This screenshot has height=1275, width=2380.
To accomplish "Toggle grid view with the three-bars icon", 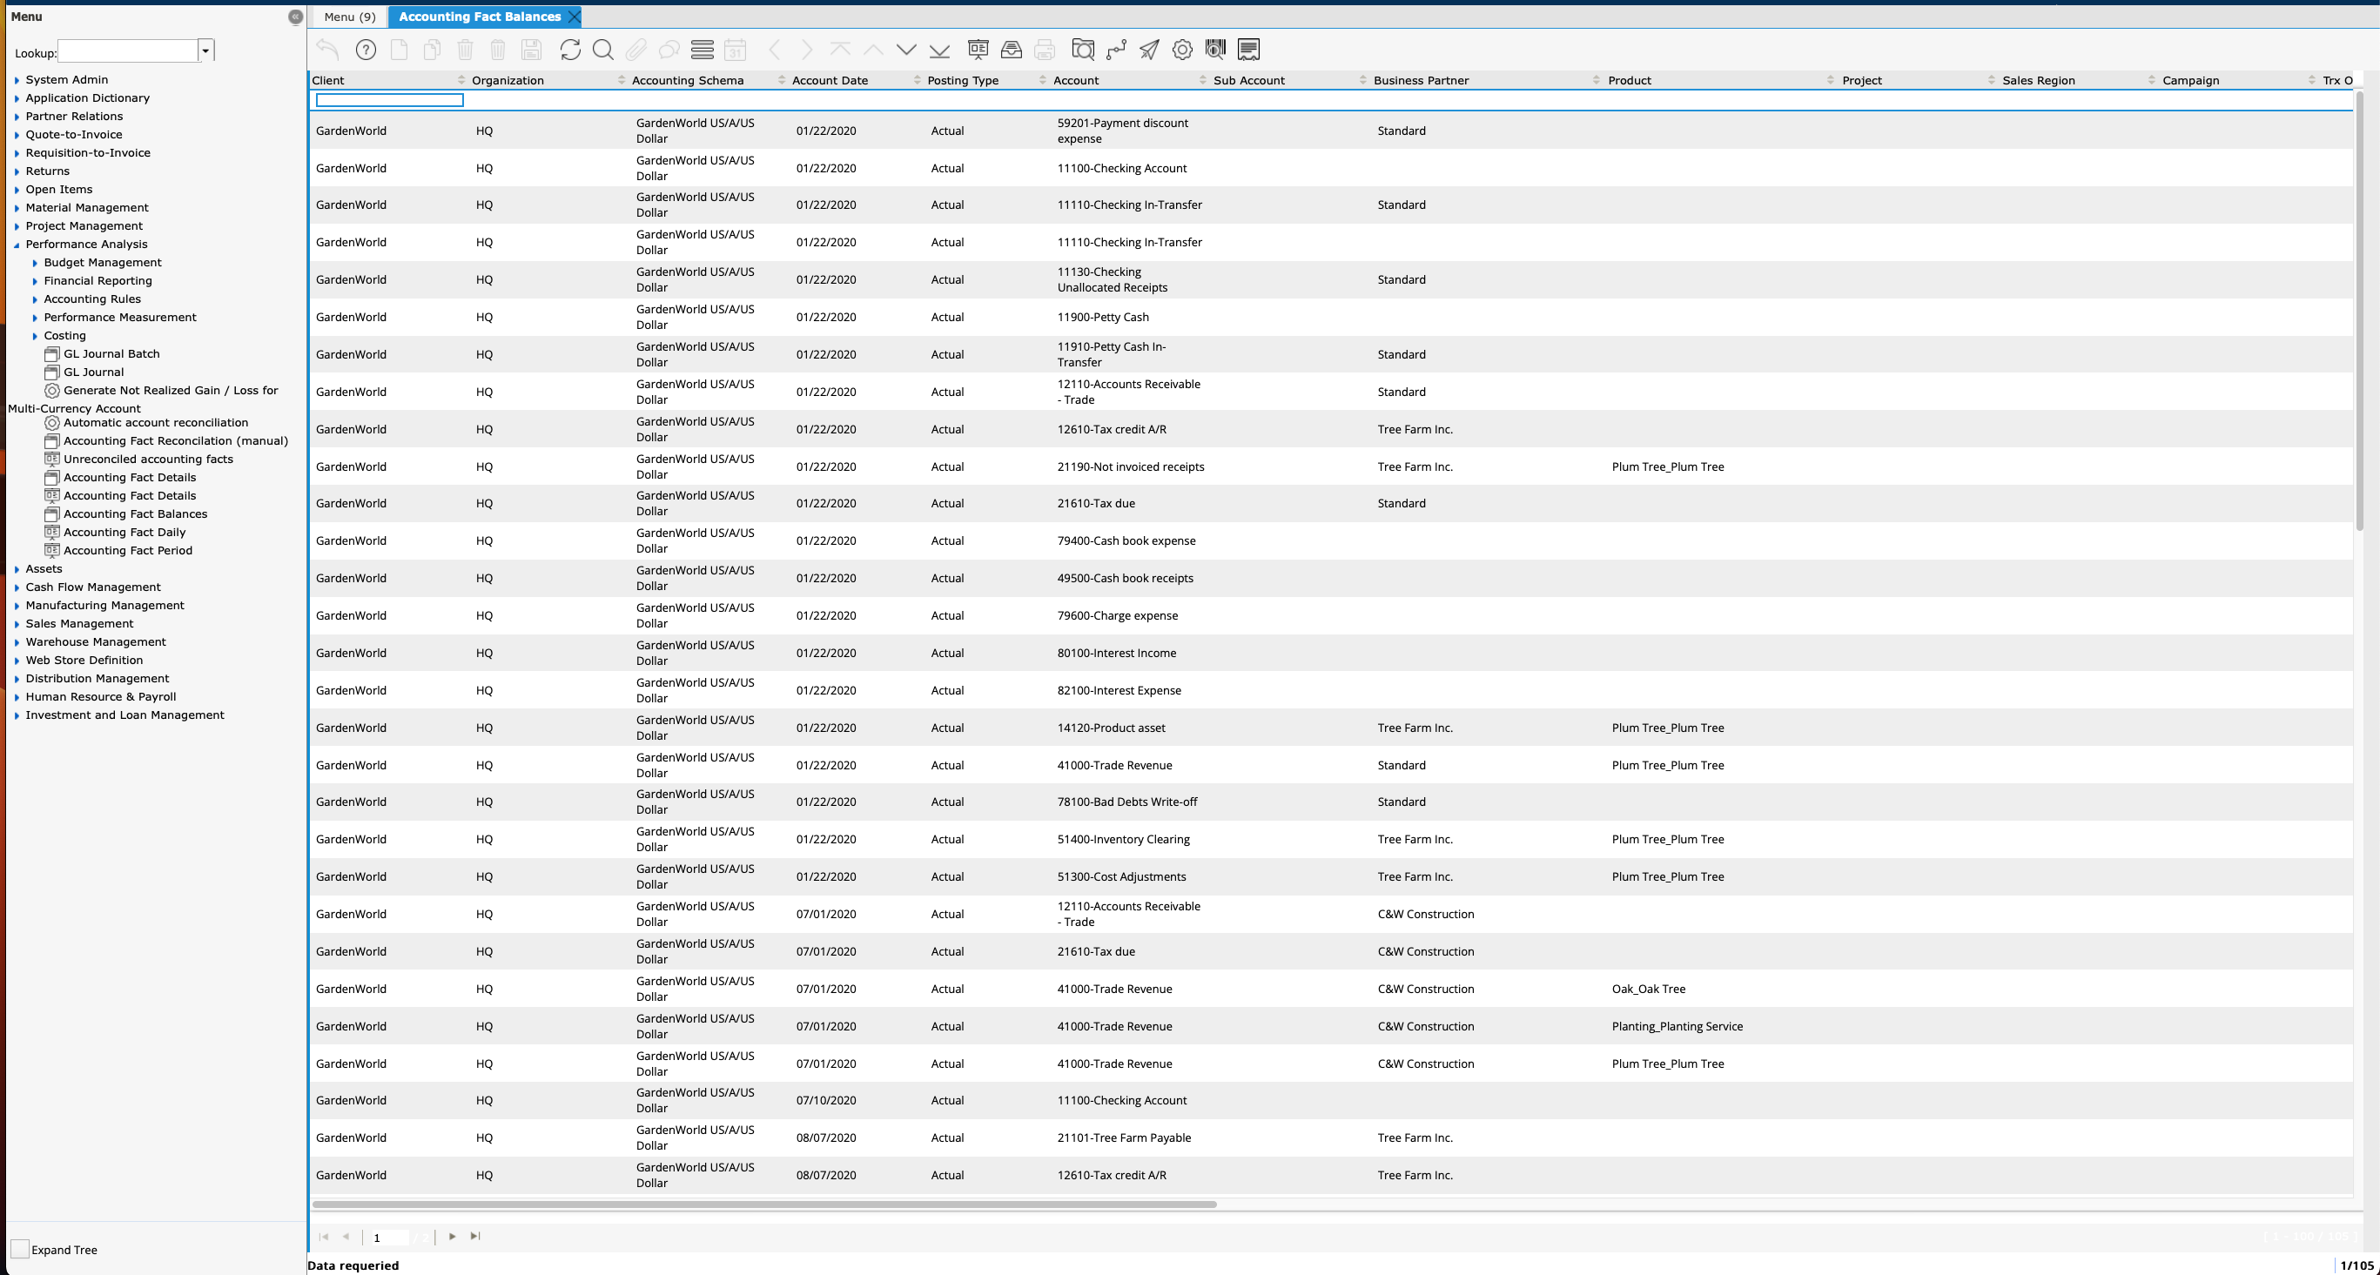I will (x=703, y=50).
